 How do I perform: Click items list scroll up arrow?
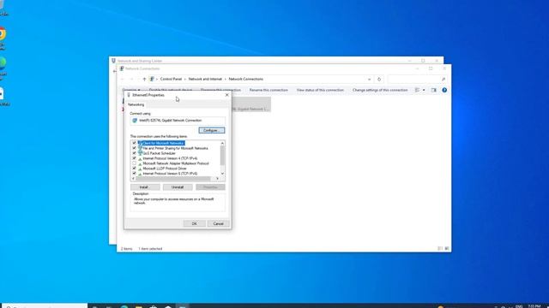click(222, 143)
